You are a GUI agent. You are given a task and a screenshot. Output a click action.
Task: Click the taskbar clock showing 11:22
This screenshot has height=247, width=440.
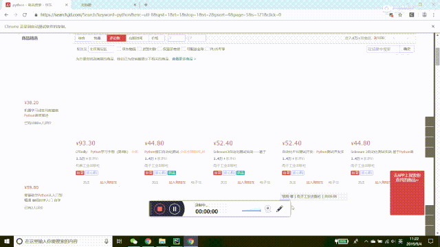pos(414,241)
